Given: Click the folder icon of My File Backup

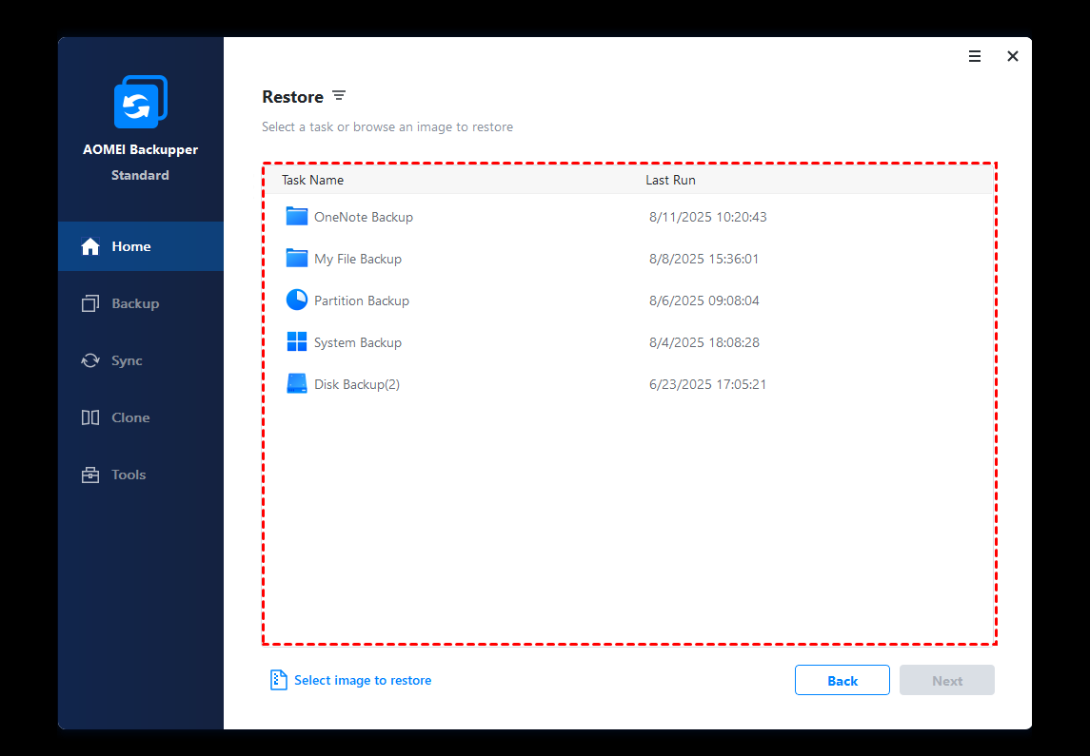Looking at the screenshot, I should tap(297, 259).
